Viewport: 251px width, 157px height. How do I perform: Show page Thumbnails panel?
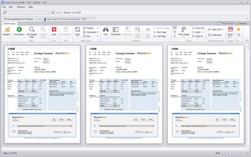[x=115, y=30]
